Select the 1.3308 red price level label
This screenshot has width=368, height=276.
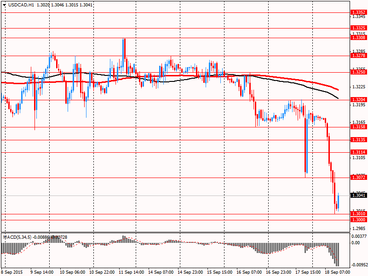tap(359, 38)
